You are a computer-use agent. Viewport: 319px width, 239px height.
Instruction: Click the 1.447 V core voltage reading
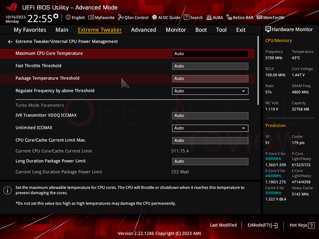(298, 75)
